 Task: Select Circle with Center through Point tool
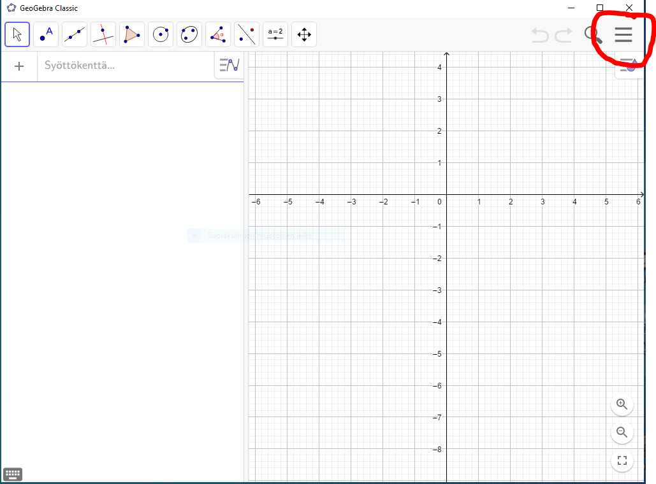[x=161, y=34]
